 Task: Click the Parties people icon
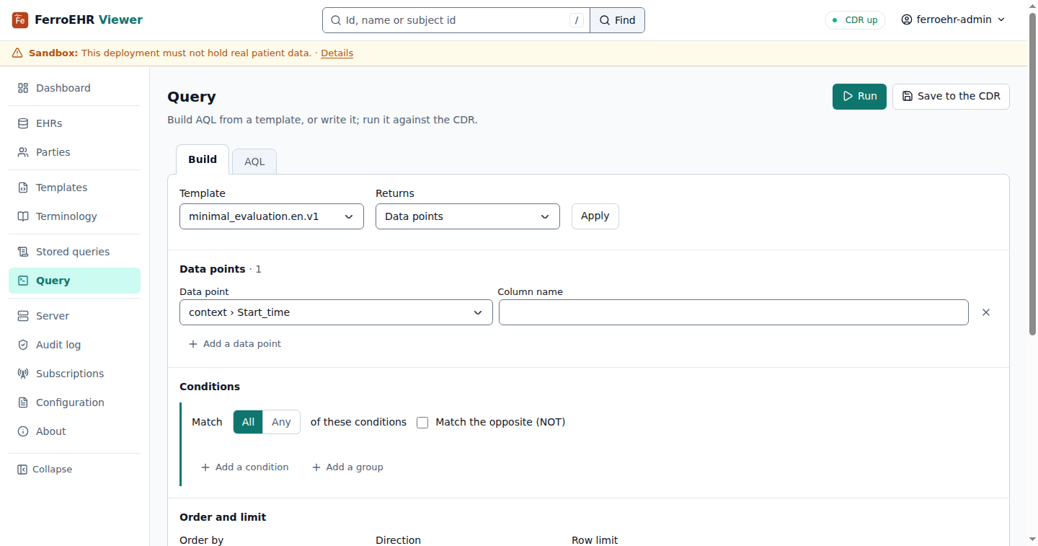(23, 152)
